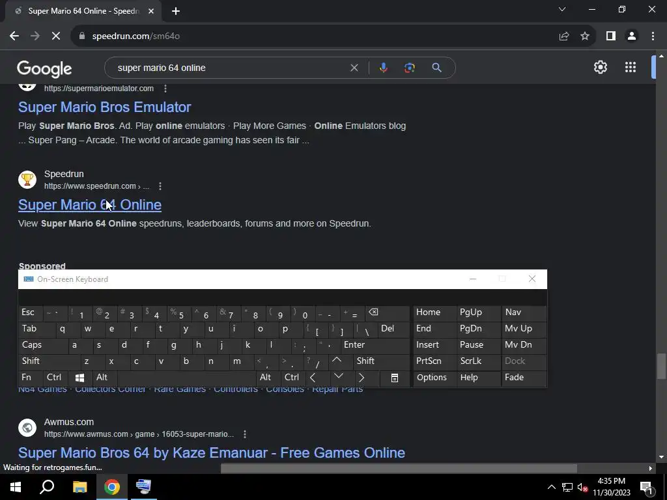Viewport: 667px width, 500px height.
Task: Click the Fade key on the on-screen keyboard
Action: pyautogui.click(x=524, y=378)
